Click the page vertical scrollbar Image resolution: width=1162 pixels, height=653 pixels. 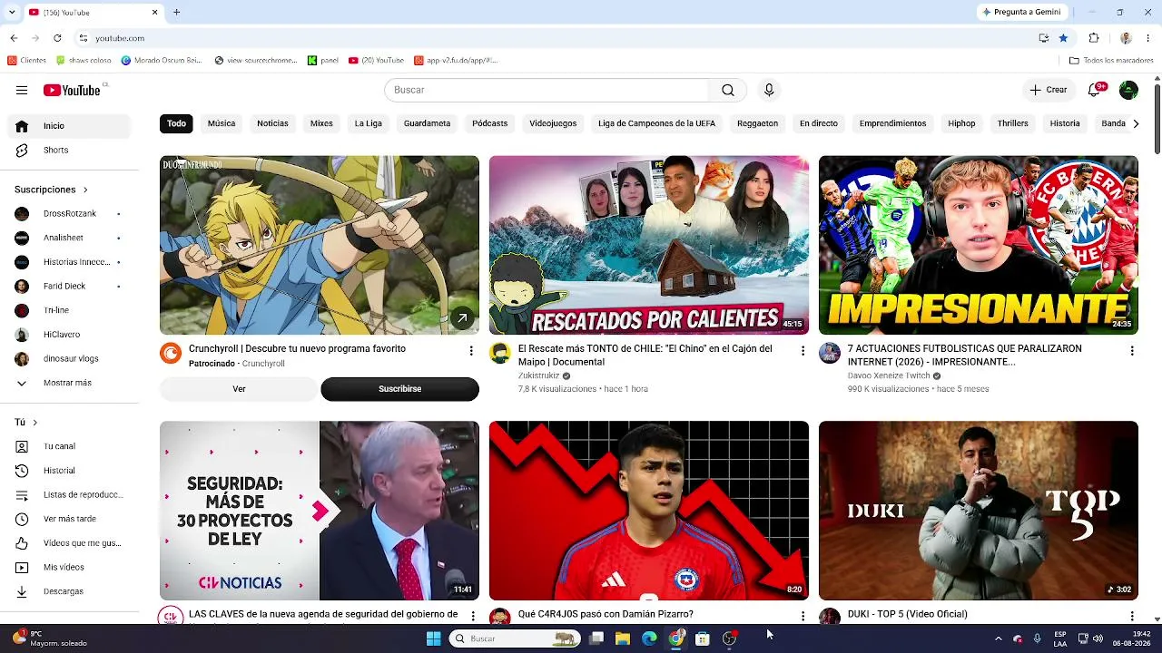coord(1157,118)
